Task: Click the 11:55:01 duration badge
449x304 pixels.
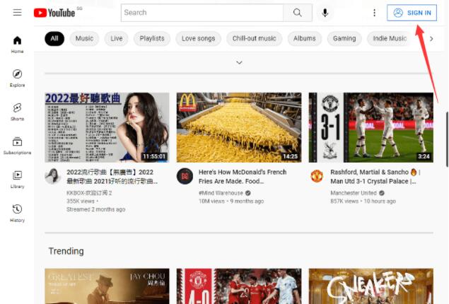Action: pyautogui.click(x=154, y=156)
